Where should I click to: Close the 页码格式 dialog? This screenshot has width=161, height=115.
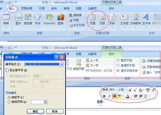click(x=62, y=57)
